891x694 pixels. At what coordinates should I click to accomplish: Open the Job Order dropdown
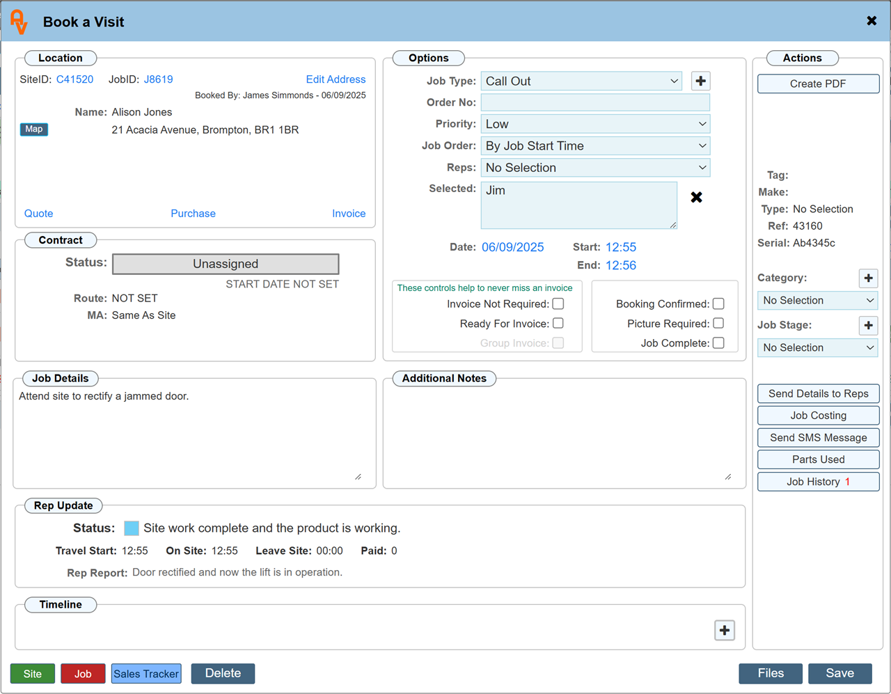(x=595, y=146)
